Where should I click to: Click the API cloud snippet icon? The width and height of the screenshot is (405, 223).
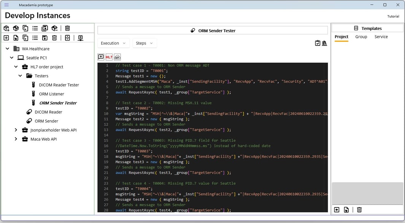point(117,57)
